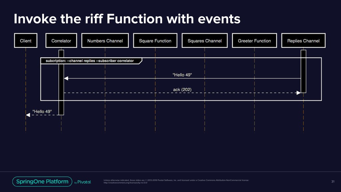Click the Client participant box
The height and width of the screenshot is (192, 341).
pos(26,40)
